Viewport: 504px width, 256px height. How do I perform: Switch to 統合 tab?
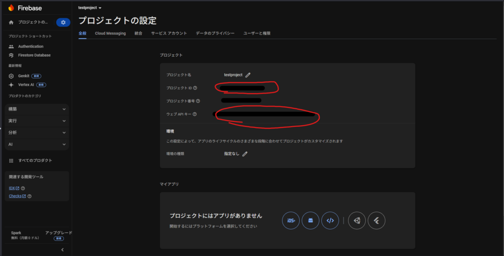(138, 33)
